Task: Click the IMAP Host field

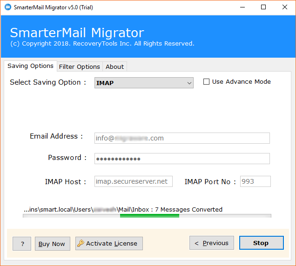Action: pyautogui.click(x=134, y=181)
